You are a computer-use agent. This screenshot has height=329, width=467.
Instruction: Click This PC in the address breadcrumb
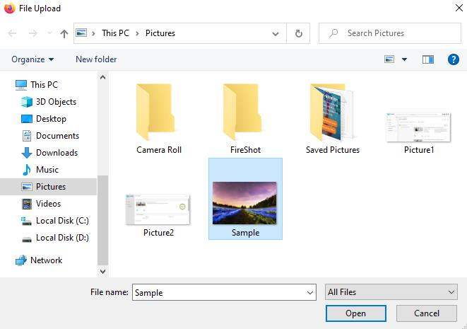(115, 33)
